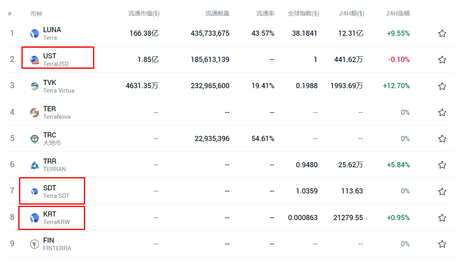The width and height of the screenshot is (470, 263).
Task: Click the 24H额($) column header
Action: [352, 14]
